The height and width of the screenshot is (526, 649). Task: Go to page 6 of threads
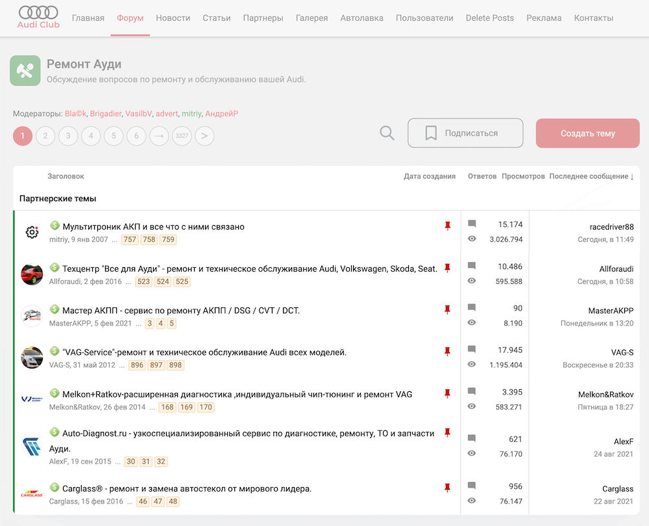point(136,136)
